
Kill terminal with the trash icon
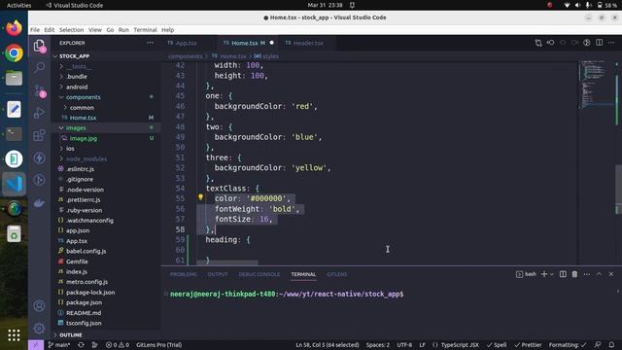[574, 274]
